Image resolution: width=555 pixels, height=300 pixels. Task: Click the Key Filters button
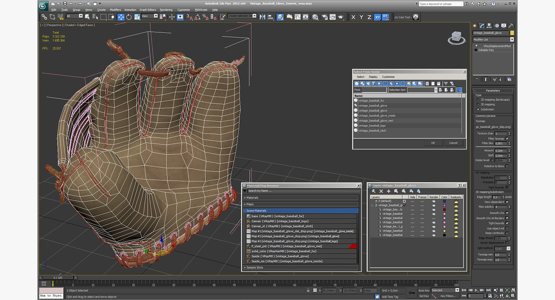(x=448, y=296)
